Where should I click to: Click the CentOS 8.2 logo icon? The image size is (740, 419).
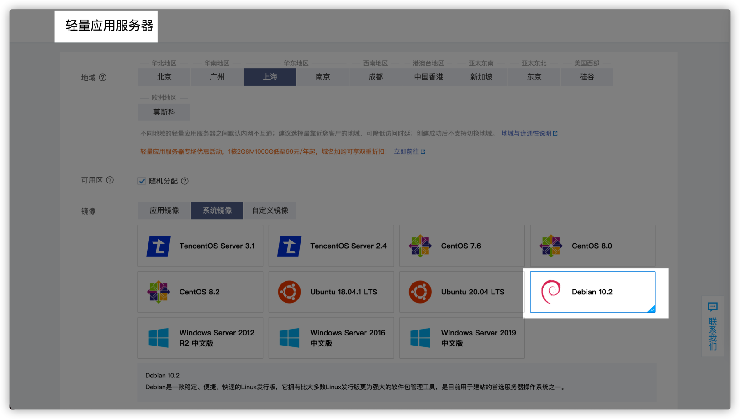click(x=159, y=292)
